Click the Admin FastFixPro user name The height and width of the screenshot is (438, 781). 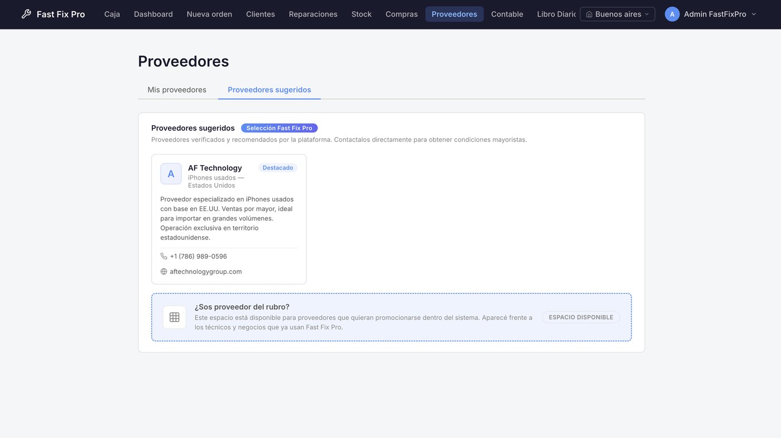click(715, 14)
